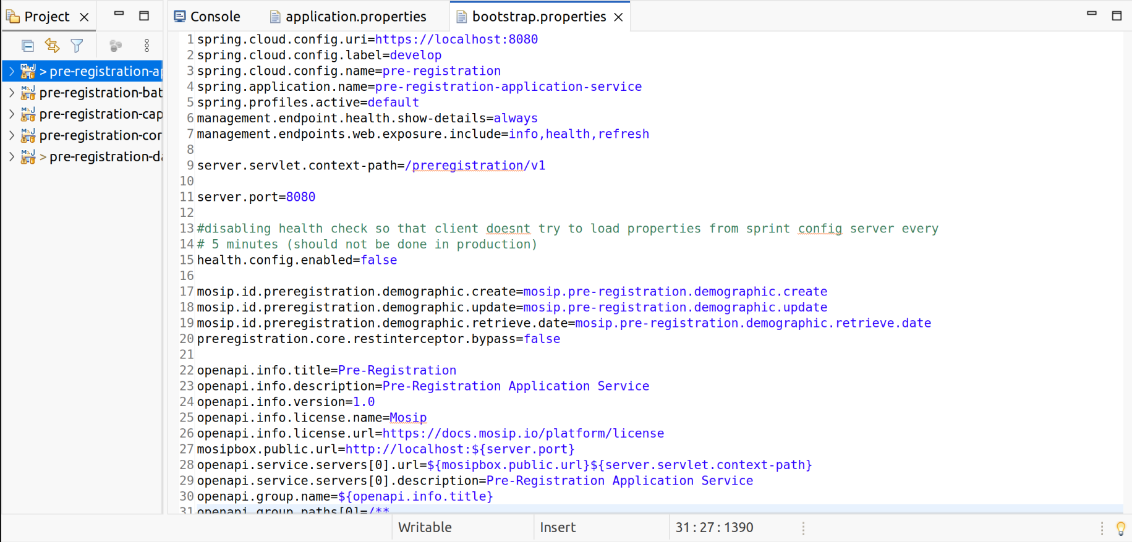Screen dimensions: 1132x542
Task: Toggle Link with Editor arrows icon
Action: pyautogui.click(x=52, y=46)
